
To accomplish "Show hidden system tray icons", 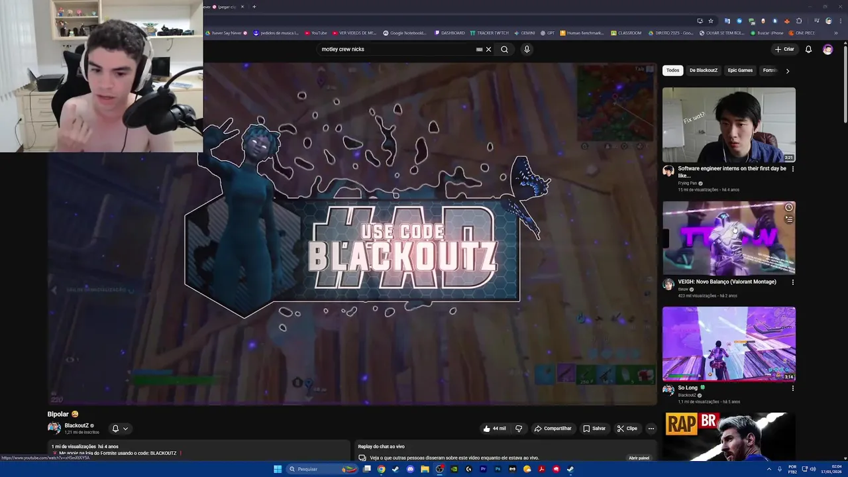I will click(769, 469).
